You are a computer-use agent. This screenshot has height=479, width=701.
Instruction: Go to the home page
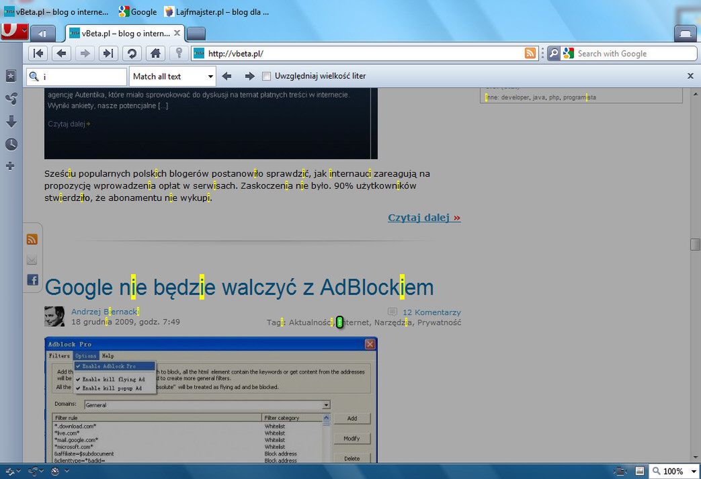(155, 54)
